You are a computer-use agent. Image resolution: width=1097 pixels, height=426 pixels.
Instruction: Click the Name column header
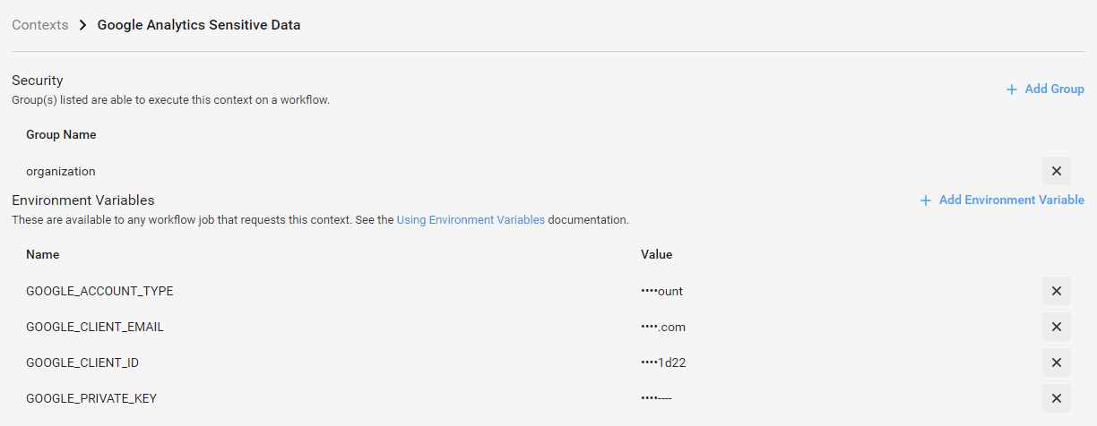coord(43,254)
